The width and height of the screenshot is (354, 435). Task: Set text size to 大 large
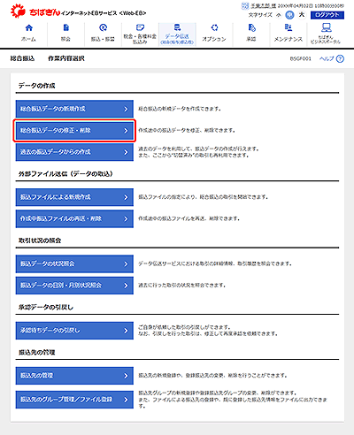click(x=302, y=14)
